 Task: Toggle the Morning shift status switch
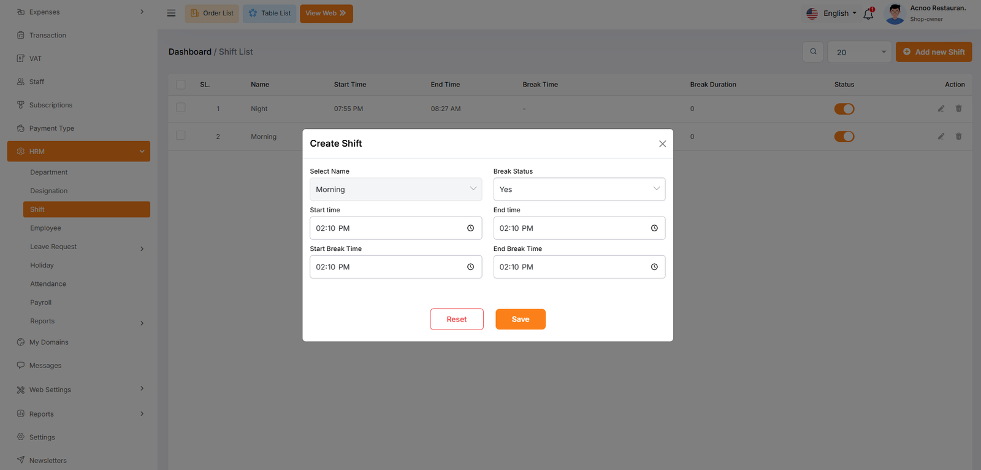tap(844, 136)
